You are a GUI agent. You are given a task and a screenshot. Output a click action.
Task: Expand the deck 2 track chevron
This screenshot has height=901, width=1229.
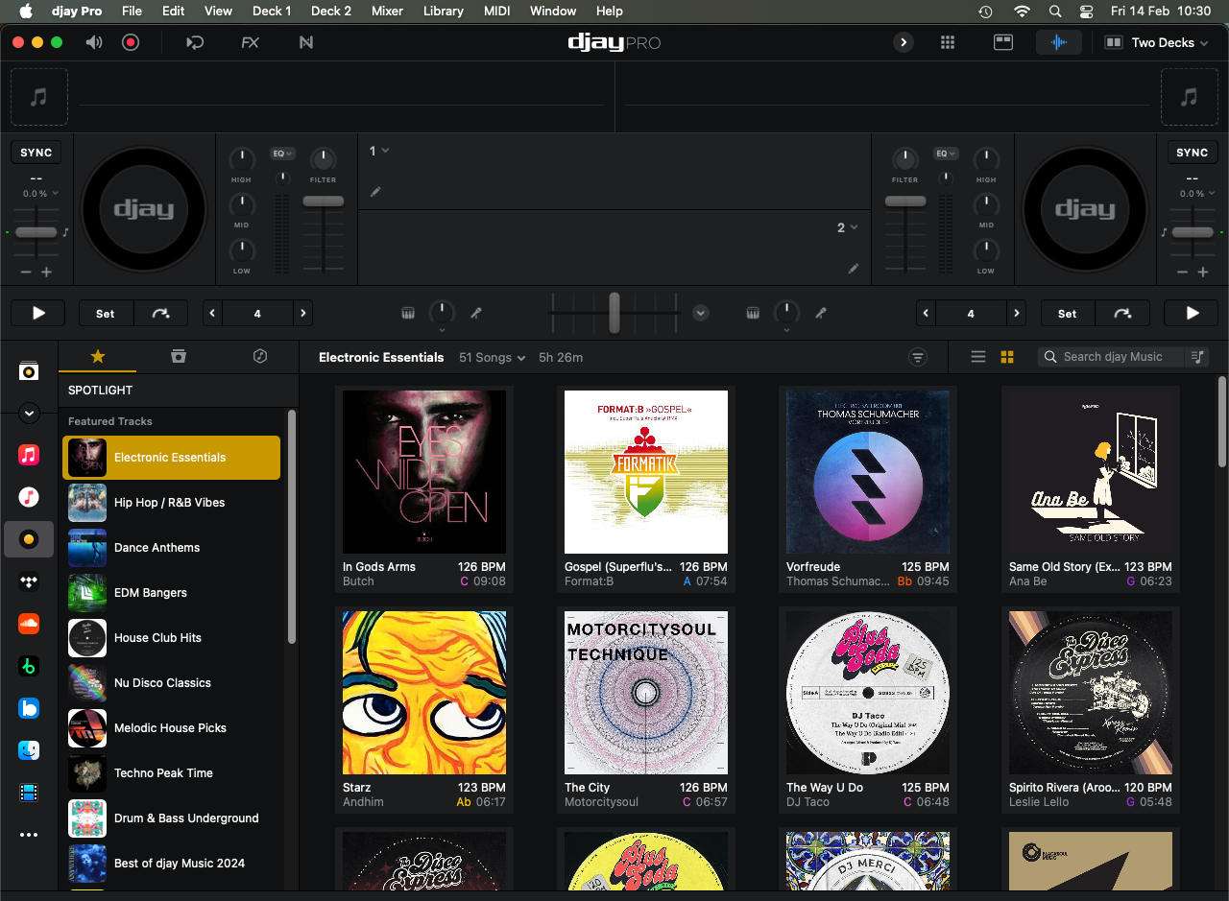coord(854,227)
